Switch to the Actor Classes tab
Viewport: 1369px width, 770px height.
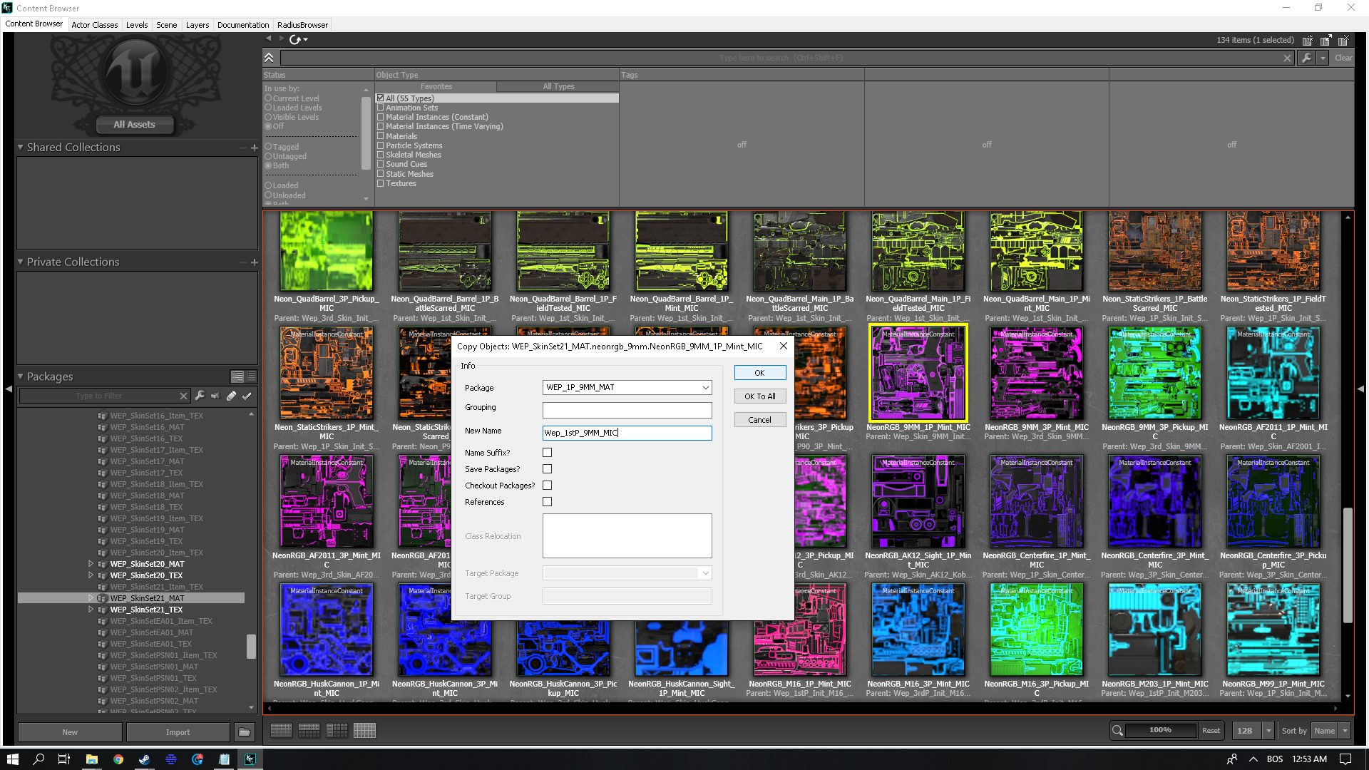pyautogui.click(x=94, y=25)
